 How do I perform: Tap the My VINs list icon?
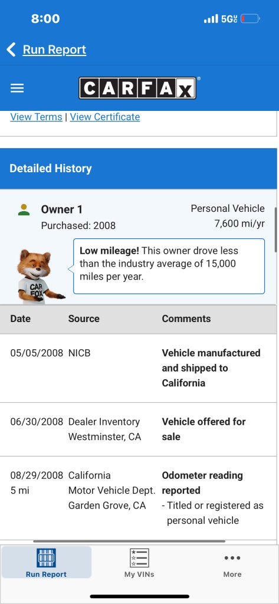(x=139, y=558)
